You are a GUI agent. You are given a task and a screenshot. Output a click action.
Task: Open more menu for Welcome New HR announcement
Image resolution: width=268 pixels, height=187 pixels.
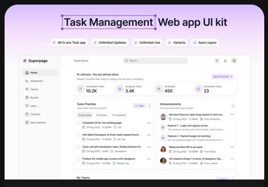coord(232,147)
